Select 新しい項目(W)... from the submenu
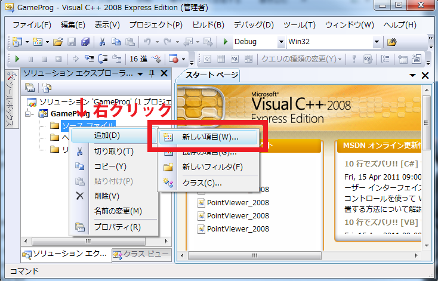Screen dimensions: 438x281 209,137
